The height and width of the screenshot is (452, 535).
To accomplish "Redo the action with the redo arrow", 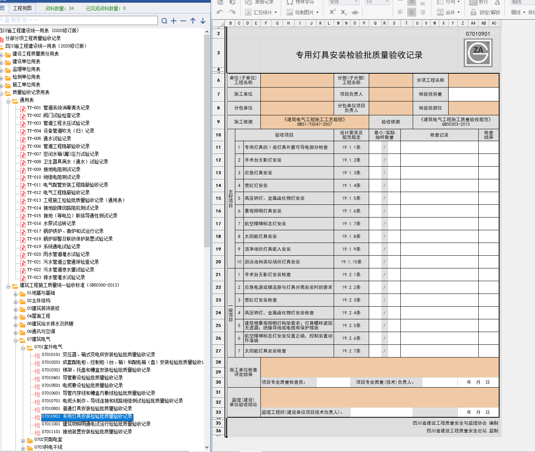I will point(232,12).
